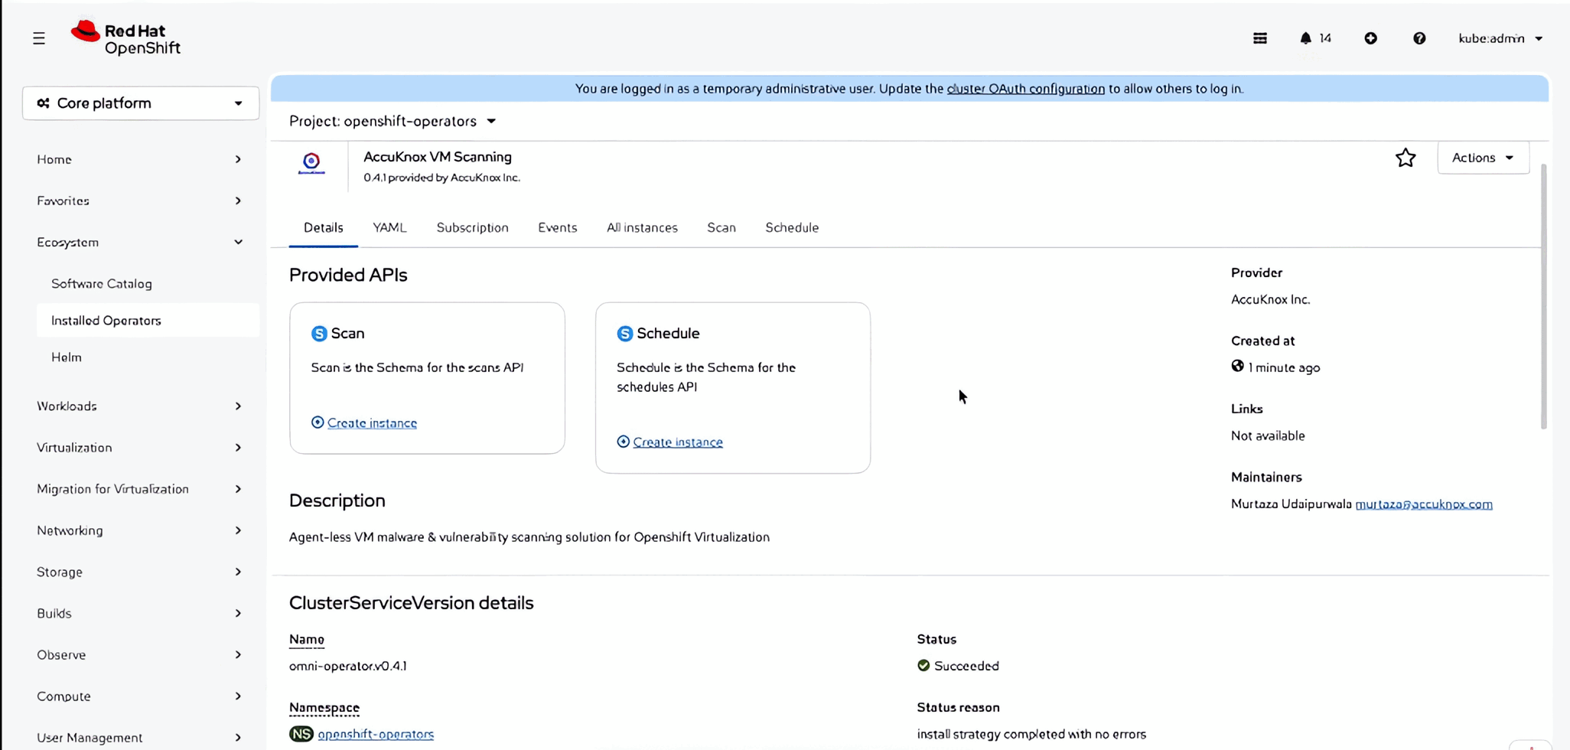Open Installed Operators in the sidebar
Viewport: 1570px width, 750px height.
click(x=148, y=321)
